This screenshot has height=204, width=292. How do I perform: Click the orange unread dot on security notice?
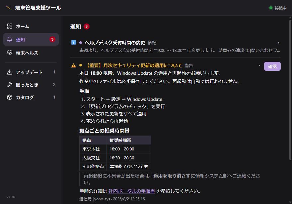click(81, 65)
